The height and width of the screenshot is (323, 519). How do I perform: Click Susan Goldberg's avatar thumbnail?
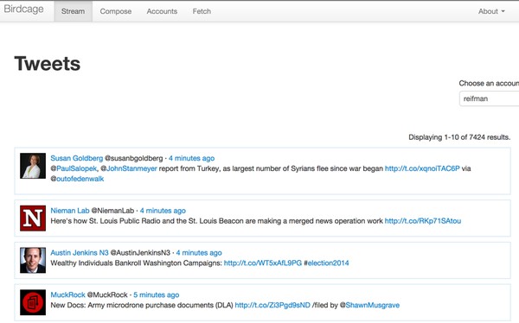coord(33,166)
